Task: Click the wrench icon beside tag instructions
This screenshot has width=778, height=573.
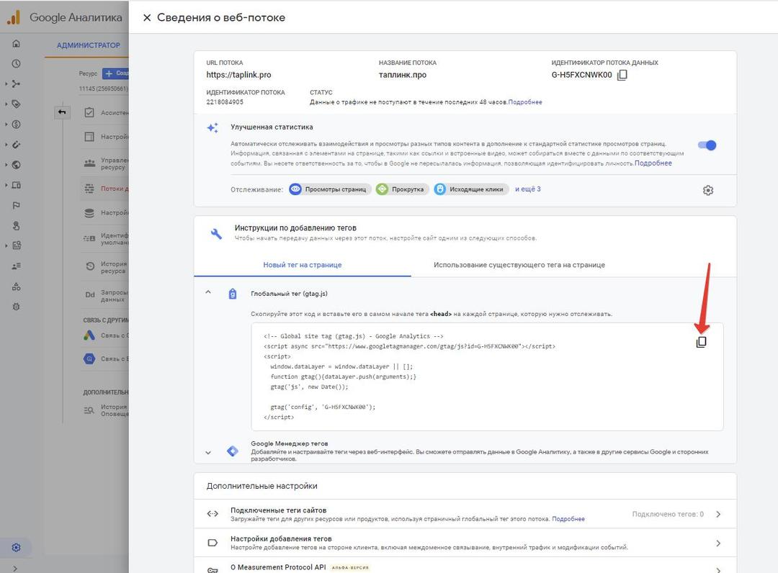Action: 216,233
